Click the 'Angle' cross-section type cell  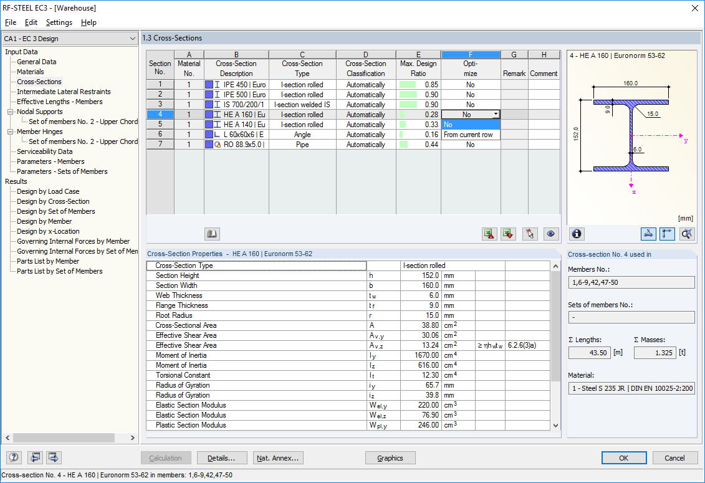pyautogui.click(x=302, y=135)
